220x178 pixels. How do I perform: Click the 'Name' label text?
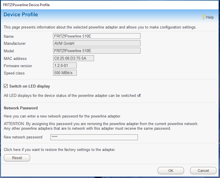pyautogui.click(x=9, y=37)
